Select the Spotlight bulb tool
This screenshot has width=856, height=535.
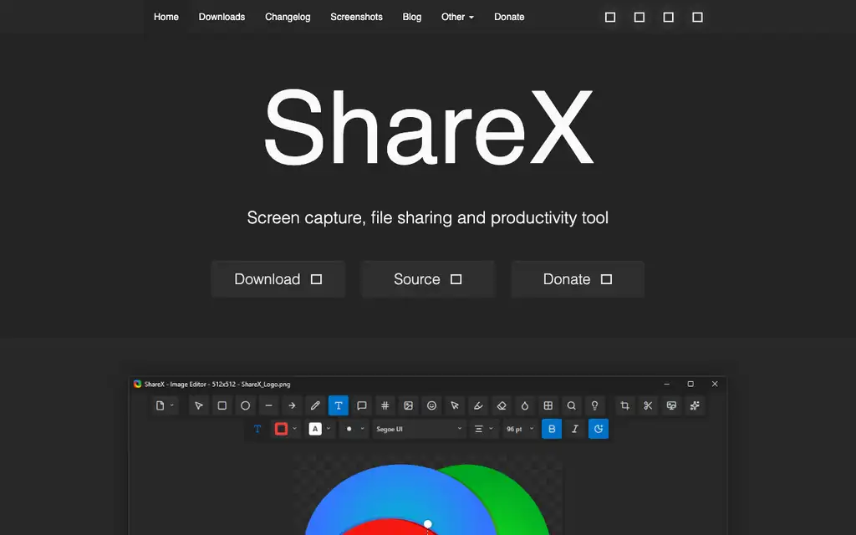point(594,405)
